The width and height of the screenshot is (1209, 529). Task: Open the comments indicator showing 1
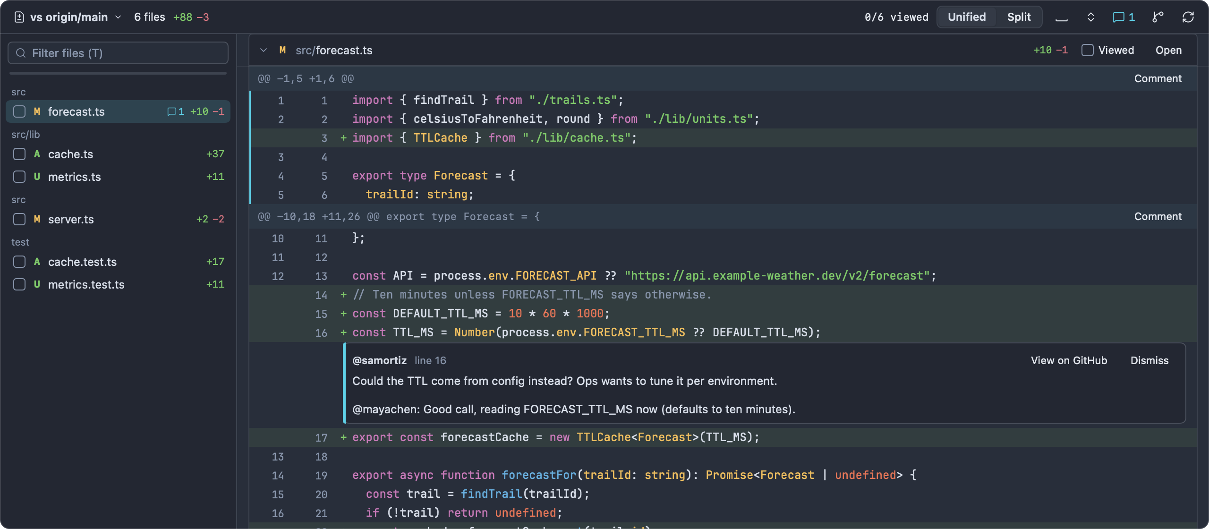coord(1124,17)
